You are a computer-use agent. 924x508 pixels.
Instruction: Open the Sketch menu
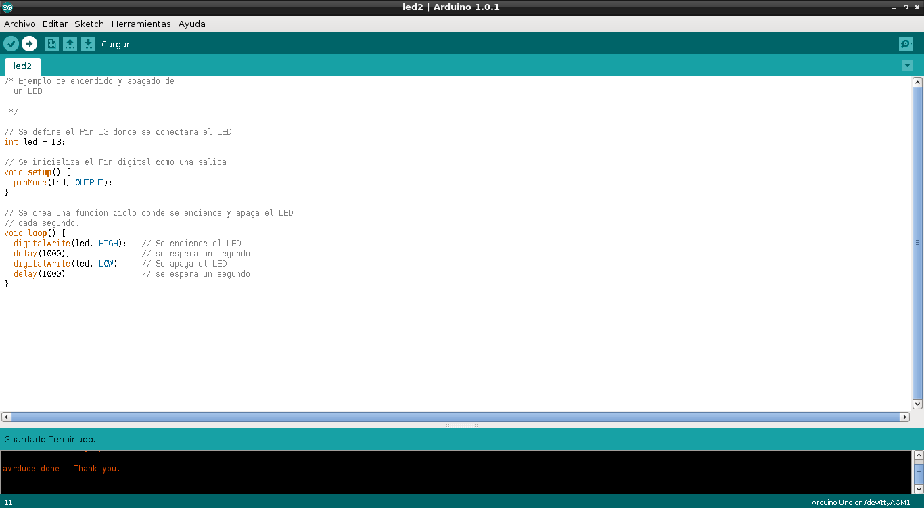click(89, 24)
